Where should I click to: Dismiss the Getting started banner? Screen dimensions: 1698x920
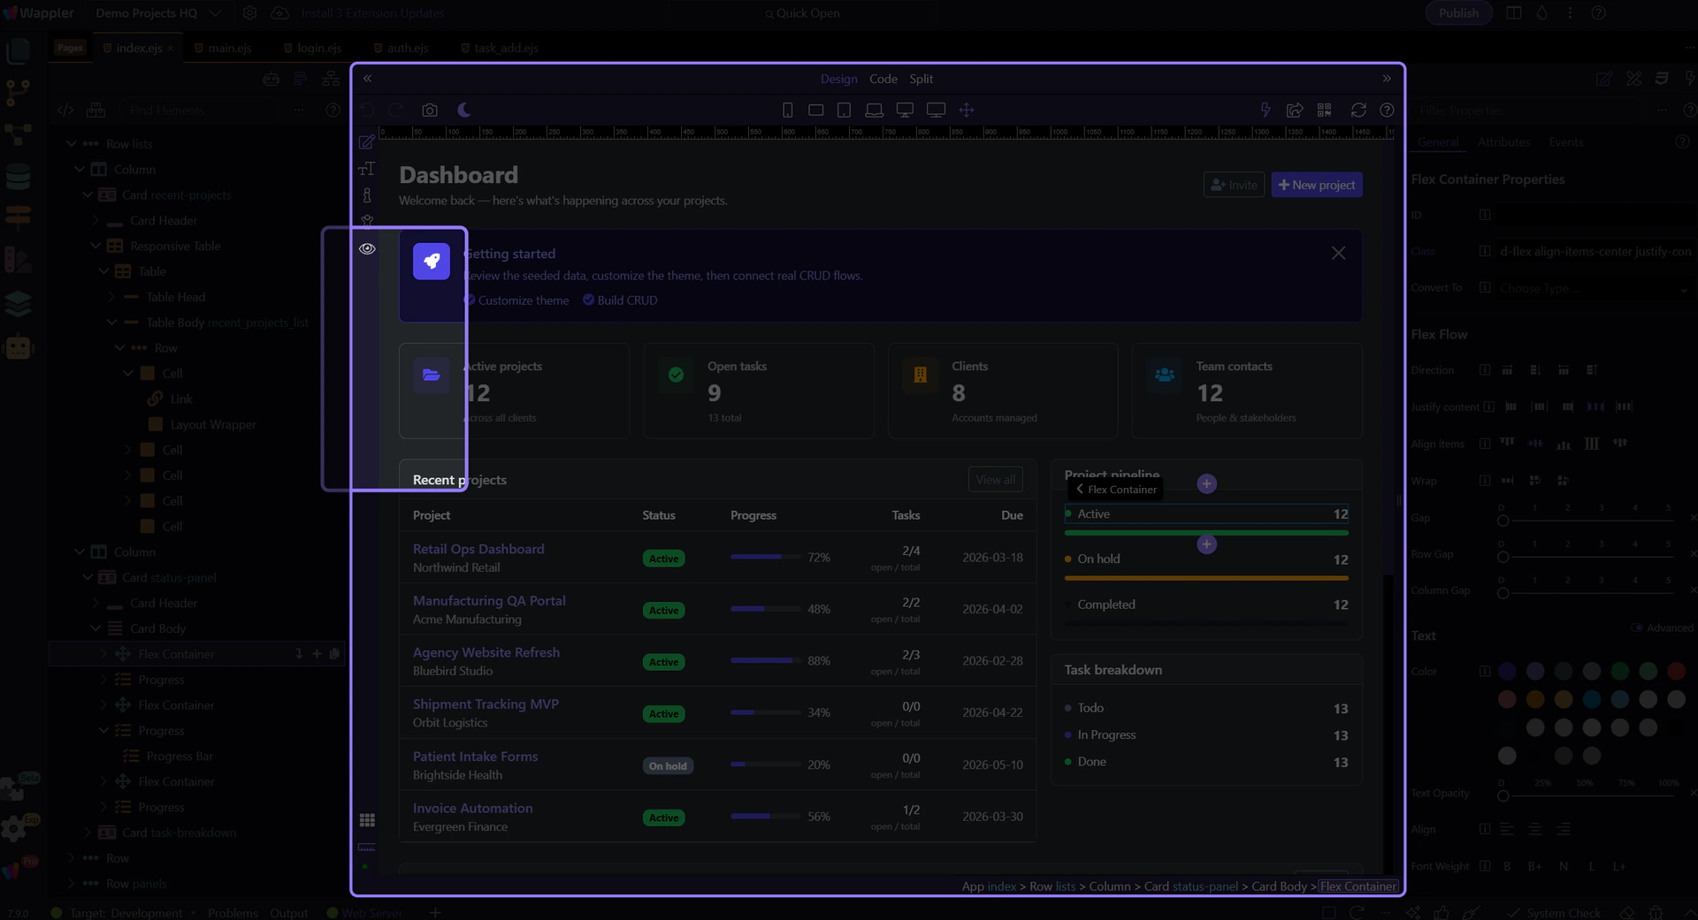pyautogui.click(x=1338, y=254)
